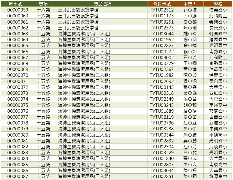Click card number TYTU00279
The image size is (233, 180).
click(162, 63)
